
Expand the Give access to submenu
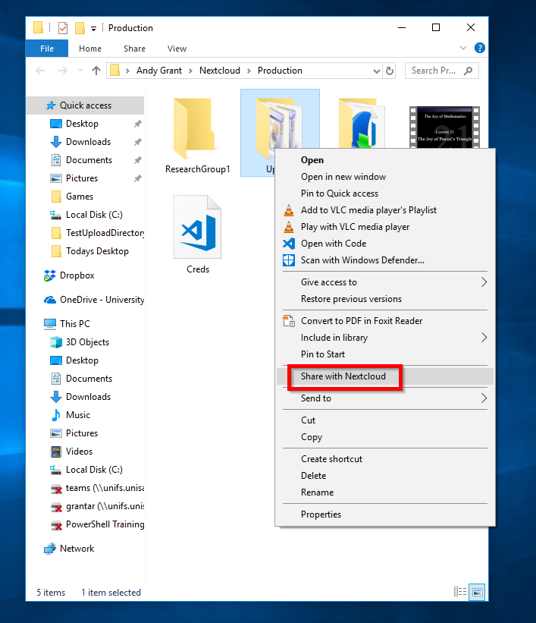click(484, 282)
